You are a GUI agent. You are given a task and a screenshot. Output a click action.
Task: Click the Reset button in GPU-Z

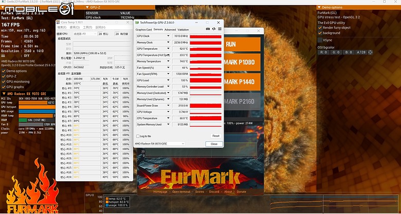pos(216,136)
